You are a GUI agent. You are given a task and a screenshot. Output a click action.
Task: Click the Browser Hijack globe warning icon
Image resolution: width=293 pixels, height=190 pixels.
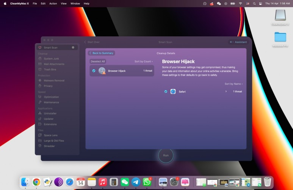(x=102, y=71)
